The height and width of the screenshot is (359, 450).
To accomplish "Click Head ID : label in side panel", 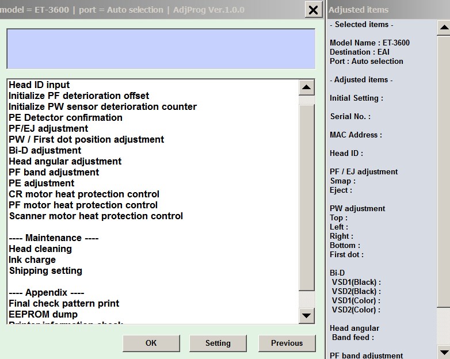I will [x=346, y=153].
